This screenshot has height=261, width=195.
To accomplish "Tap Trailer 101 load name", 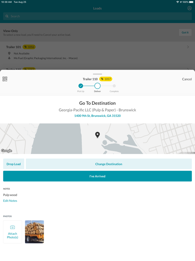I will 14,47.
